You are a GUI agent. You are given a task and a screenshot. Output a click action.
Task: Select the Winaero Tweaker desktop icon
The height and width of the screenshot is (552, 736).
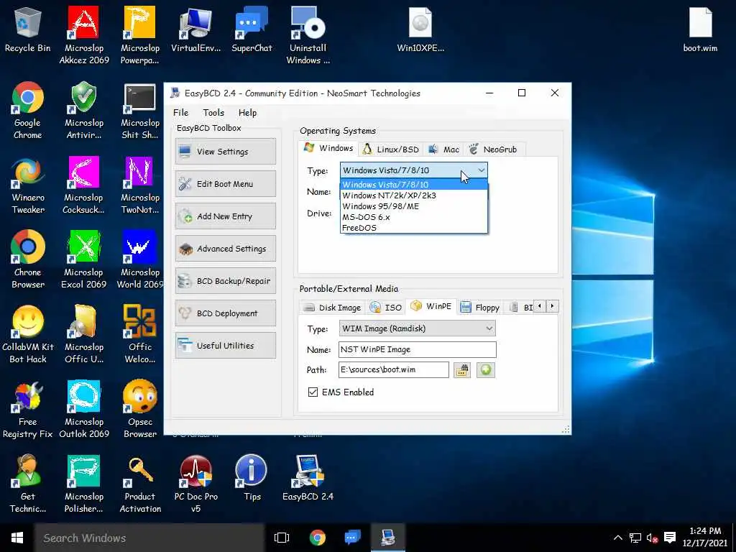[x=28, y=185]
